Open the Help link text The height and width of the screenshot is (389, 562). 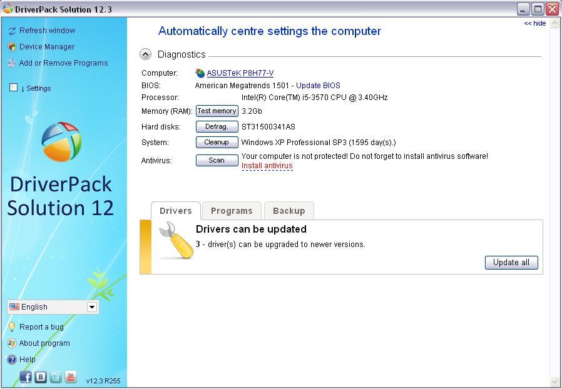28,359
